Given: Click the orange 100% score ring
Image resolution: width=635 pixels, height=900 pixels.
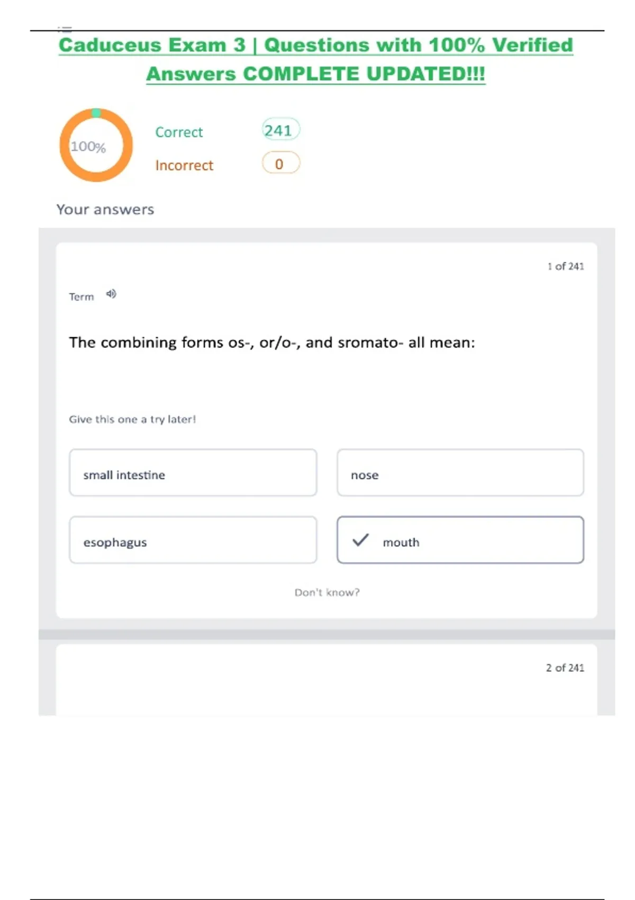Looking at the screenshot, I should tap(96, 145).
